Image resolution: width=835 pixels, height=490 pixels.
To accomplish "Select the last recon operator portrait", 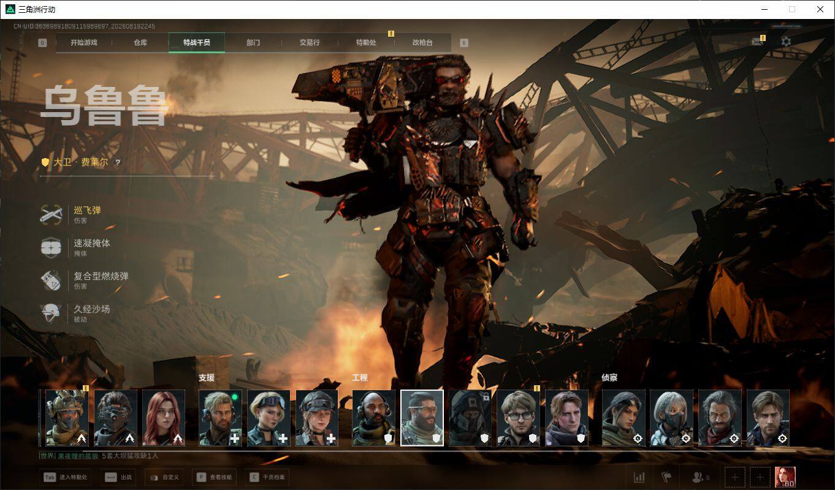I will tap(769, 418).
